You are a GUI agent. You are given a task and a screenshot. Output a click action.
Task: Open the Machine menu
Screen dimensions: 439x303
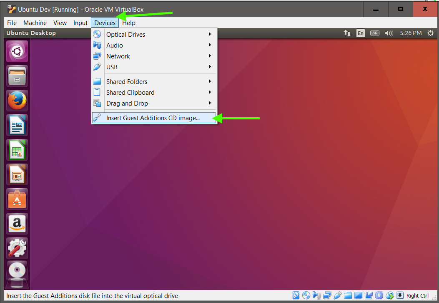(x=35, y=23)
